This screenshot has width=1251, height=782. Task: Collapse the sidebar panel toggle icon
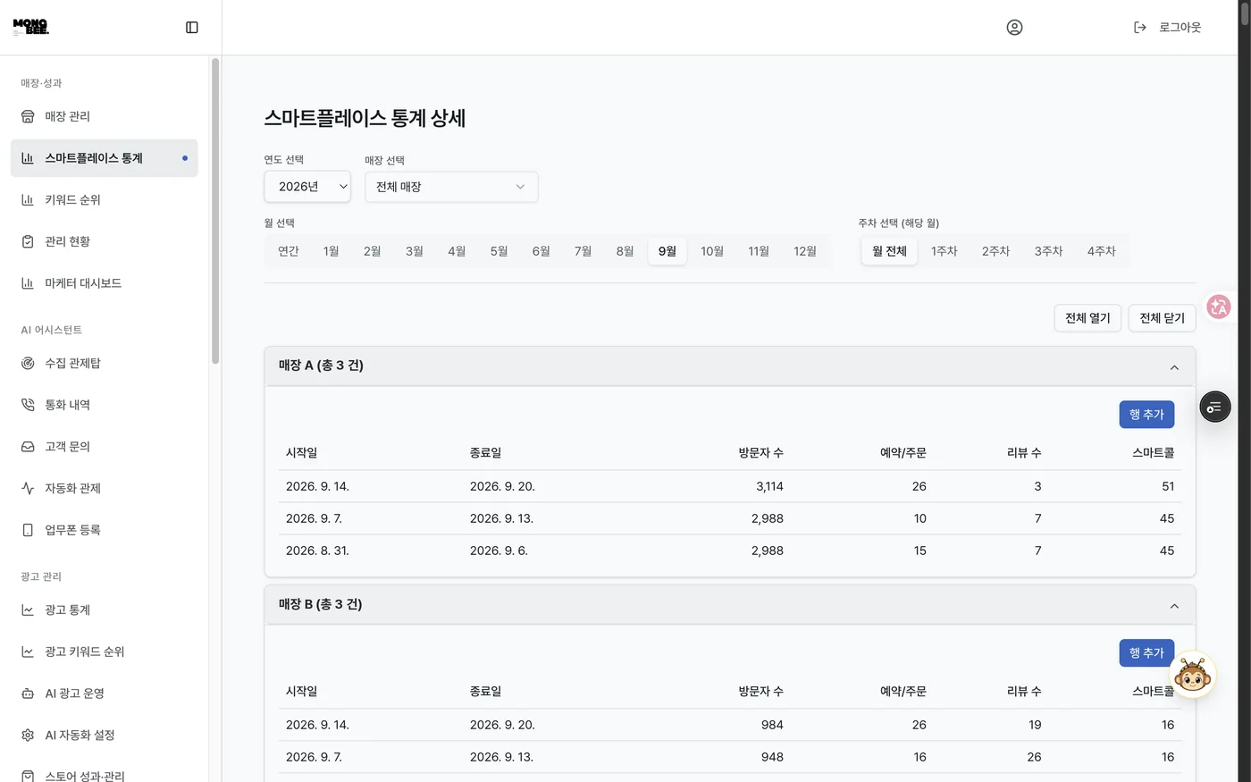pos(192,28)
